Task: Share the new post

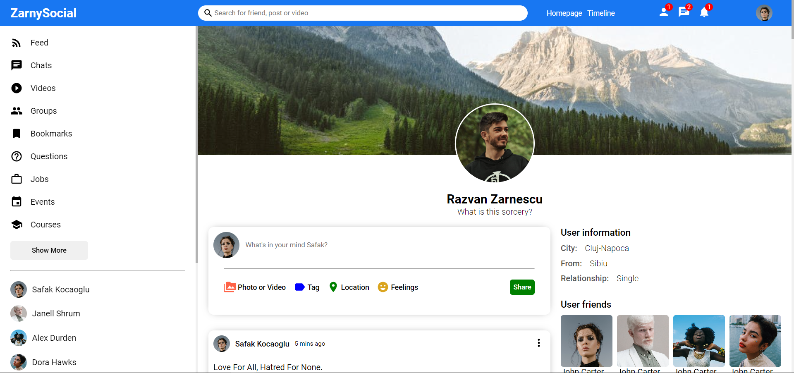Action: click(x=522, y=287)
